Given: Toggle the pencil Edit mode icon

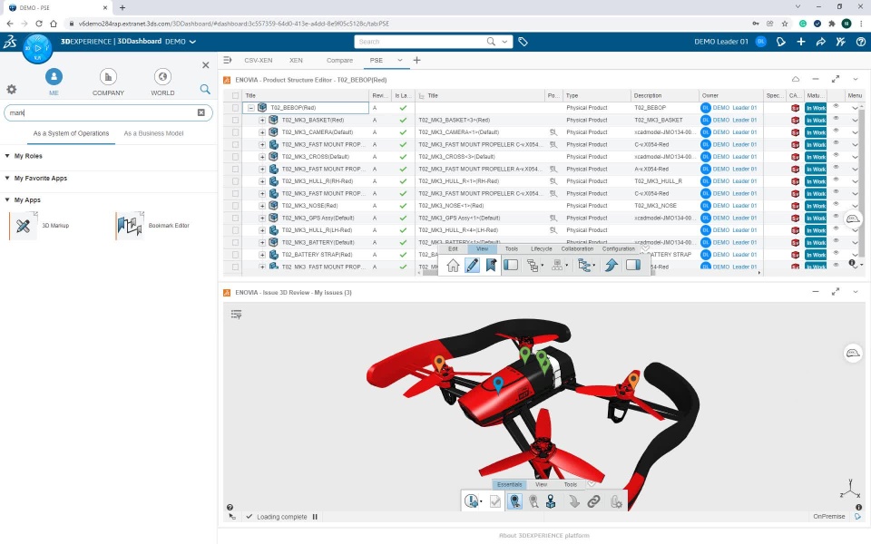Looking at the screenshot, I should click(472, 266).
